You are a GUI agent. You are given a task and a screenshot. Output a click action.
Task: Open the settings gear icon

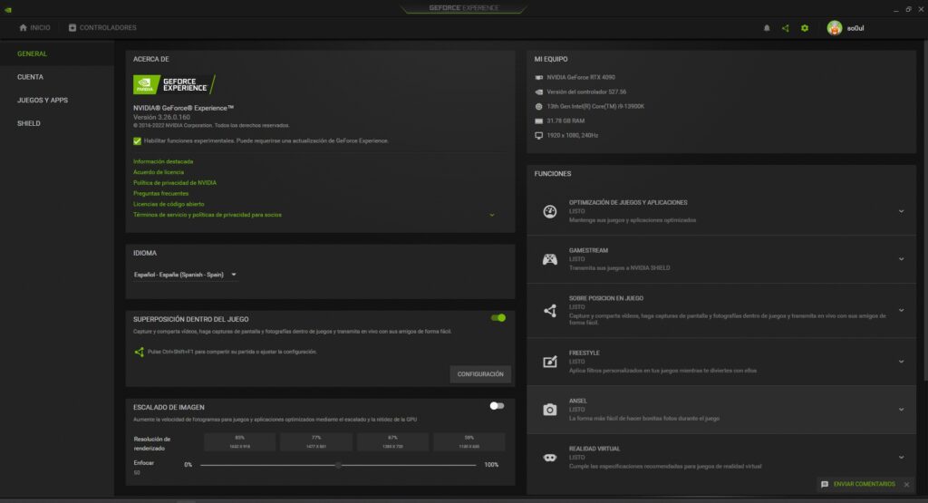coord(805,28)
